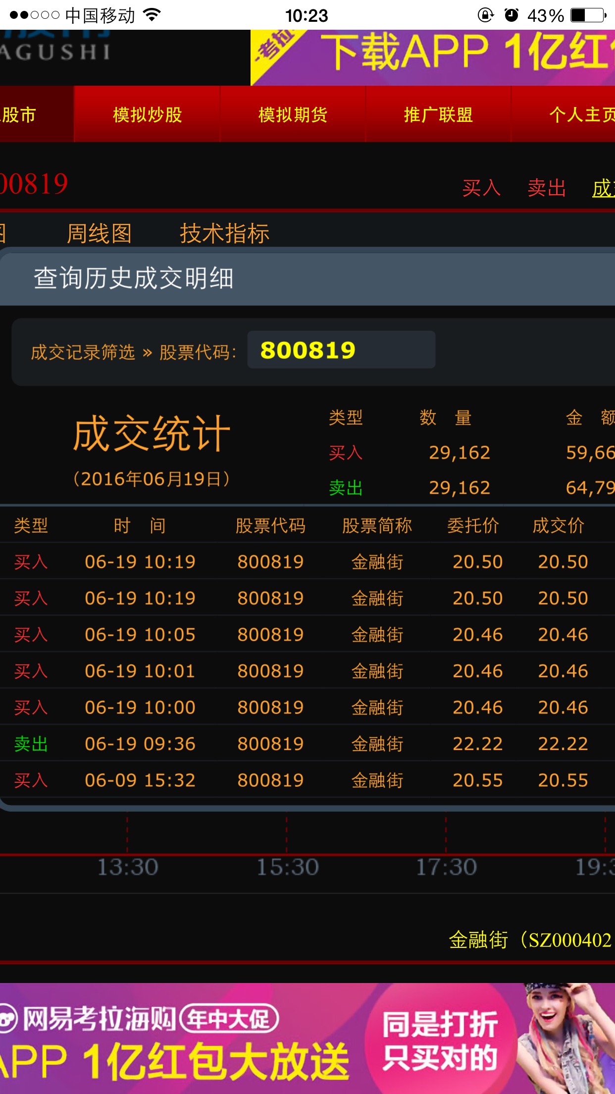The height and width of the screenshot is (1094, 615).
Task: Tap the Wi-Fi signal icon
Action: (x=152, y=15)
